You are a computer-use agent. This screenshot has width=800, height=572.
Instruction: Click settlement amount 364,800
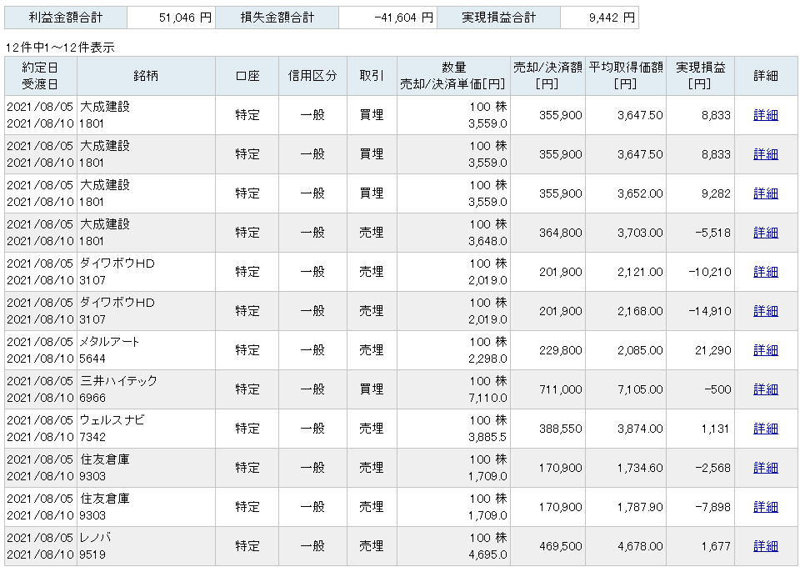561,233
